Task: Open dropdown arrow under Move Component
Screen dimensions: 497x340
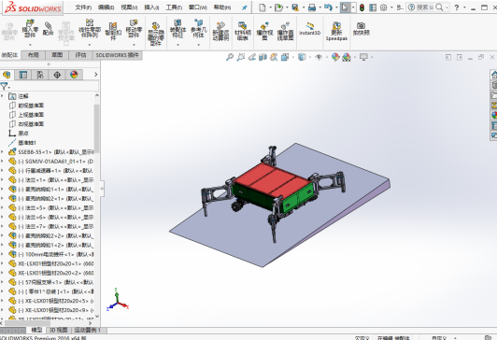Action: (134, 45)
